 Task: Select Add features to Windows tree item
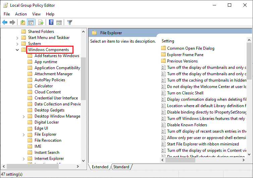pos(57,55)
